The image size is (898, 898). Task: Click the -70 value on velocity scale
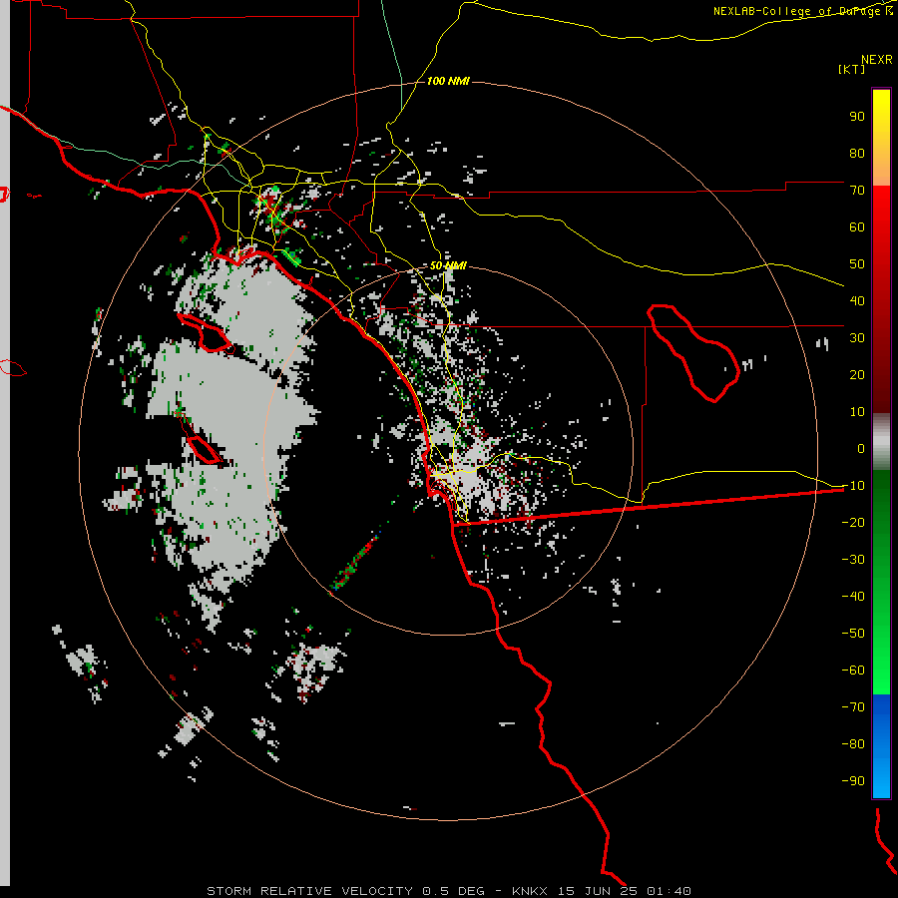point(853,707)
